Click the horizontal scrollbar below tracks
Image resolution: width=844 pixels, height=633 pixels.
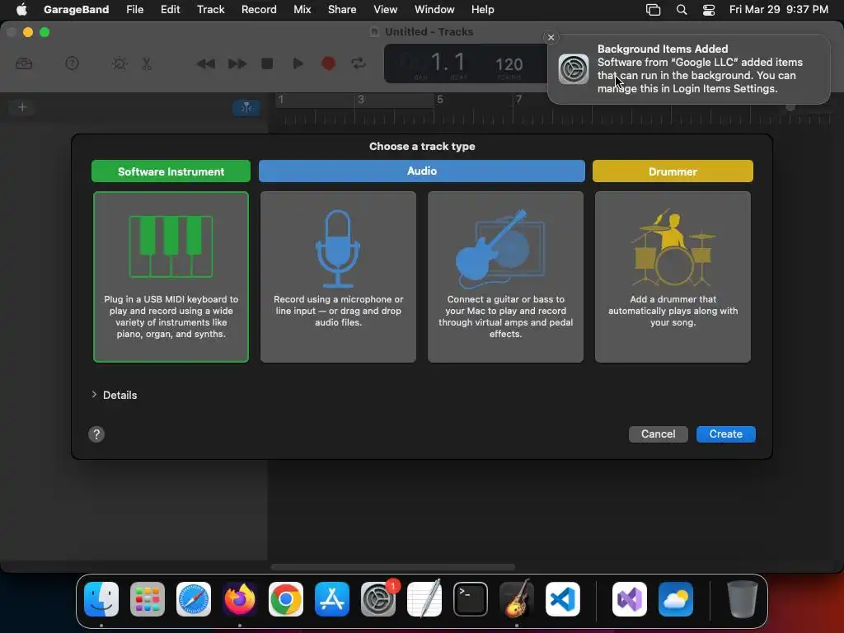tap(393, 567)
